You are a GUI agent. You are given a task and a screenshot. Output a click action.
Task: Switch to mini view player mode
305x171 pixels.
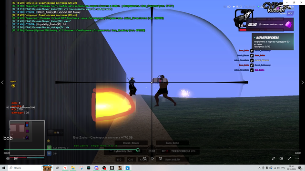click(281, 159)
